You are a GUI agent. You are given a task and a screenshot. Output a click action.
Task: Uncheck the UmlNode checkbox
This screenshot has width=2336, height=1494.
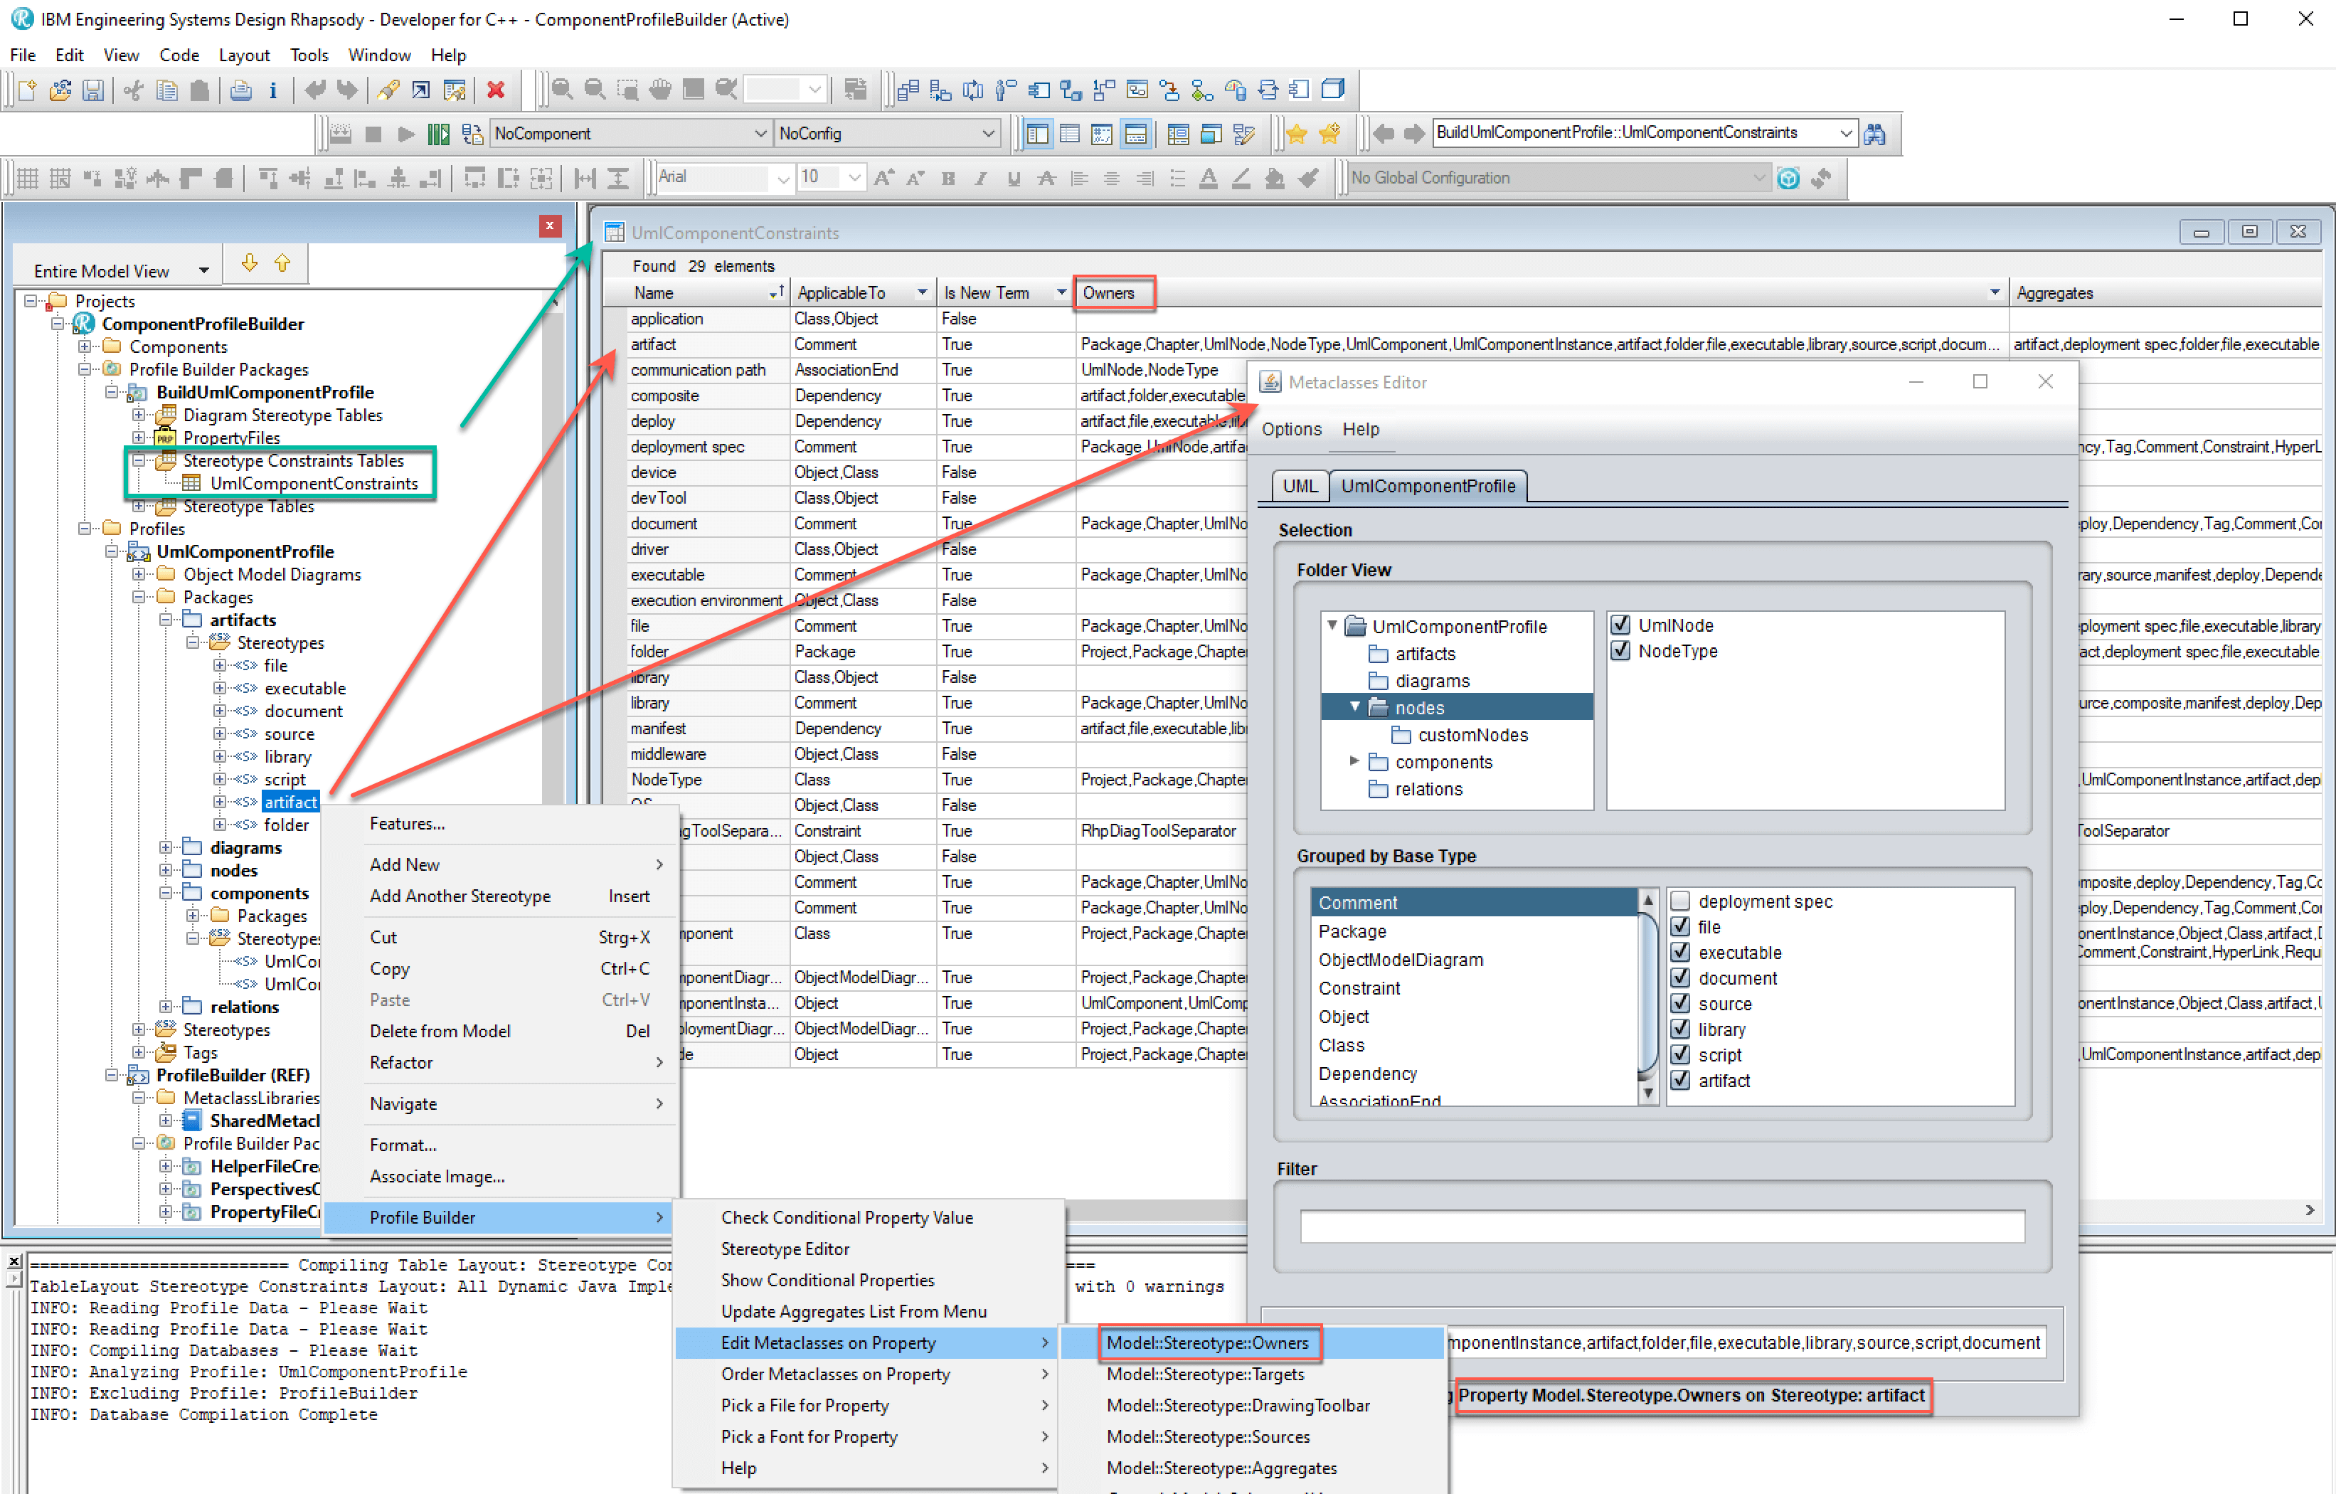[x=1620, y=625]
